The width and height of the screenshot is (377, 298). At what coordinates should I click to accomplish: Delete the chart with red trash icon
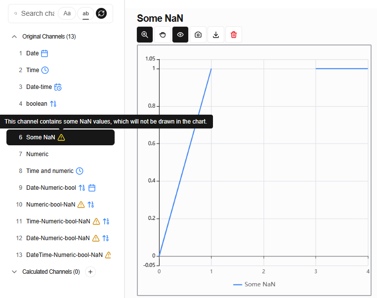click(x=234, y=35)
